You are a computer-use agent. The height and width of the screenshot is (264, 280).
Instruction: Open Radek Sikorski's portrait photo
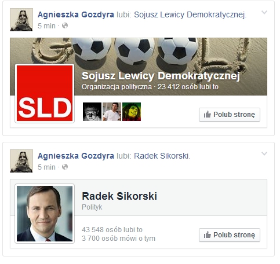[45, 214]
